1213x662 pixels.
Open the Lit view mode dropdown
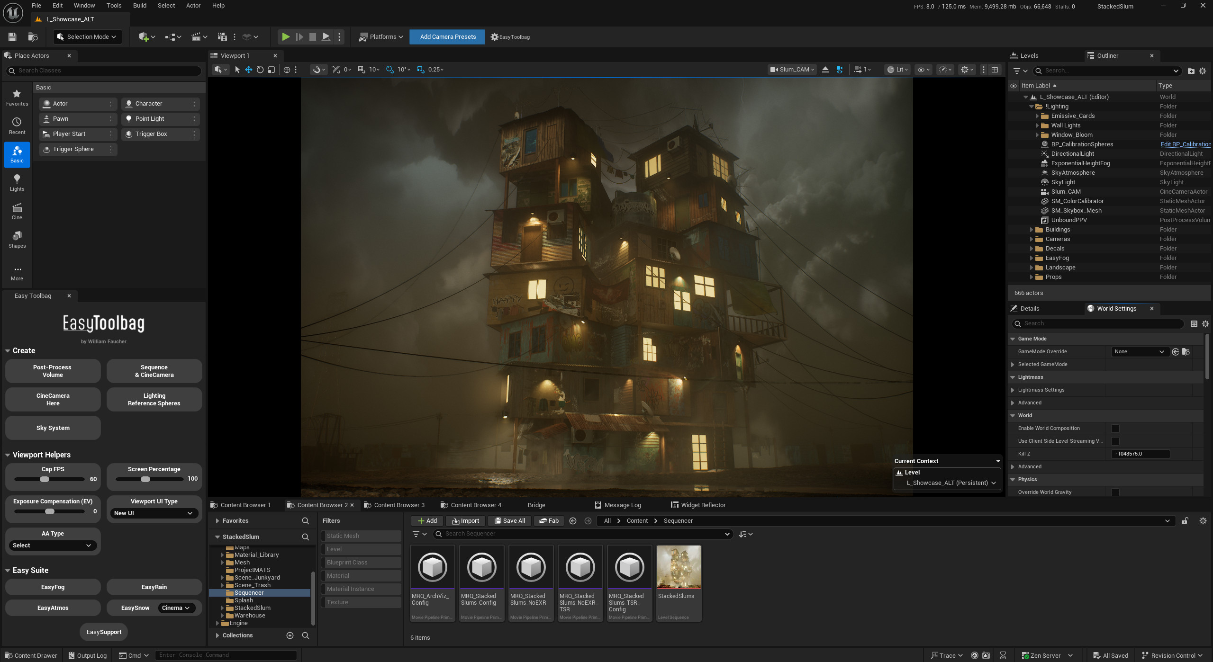pyautogui.click(x=897, y=69)
